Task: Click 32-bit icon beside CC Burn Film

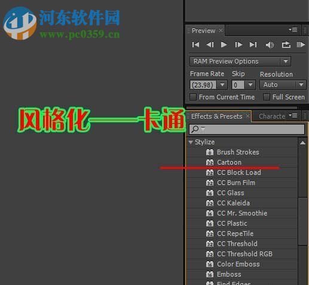Action: point(210,183)
